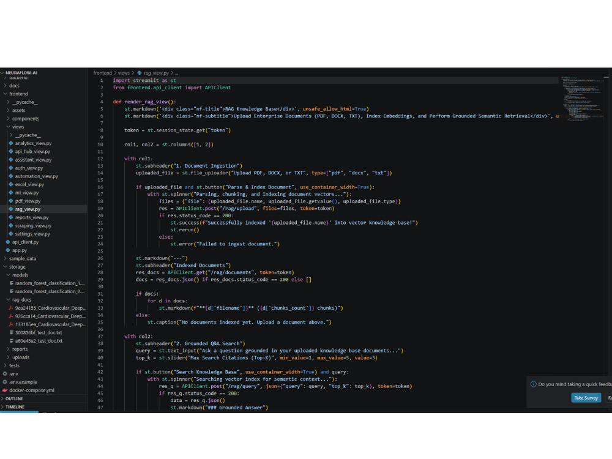Collapse the rag_docs folder
Viewport: 612px width, 459px height.
tap(8, 300)
